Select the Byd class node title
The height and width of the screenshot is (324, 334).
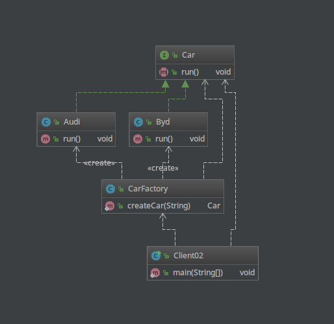(x=163, y=122)
